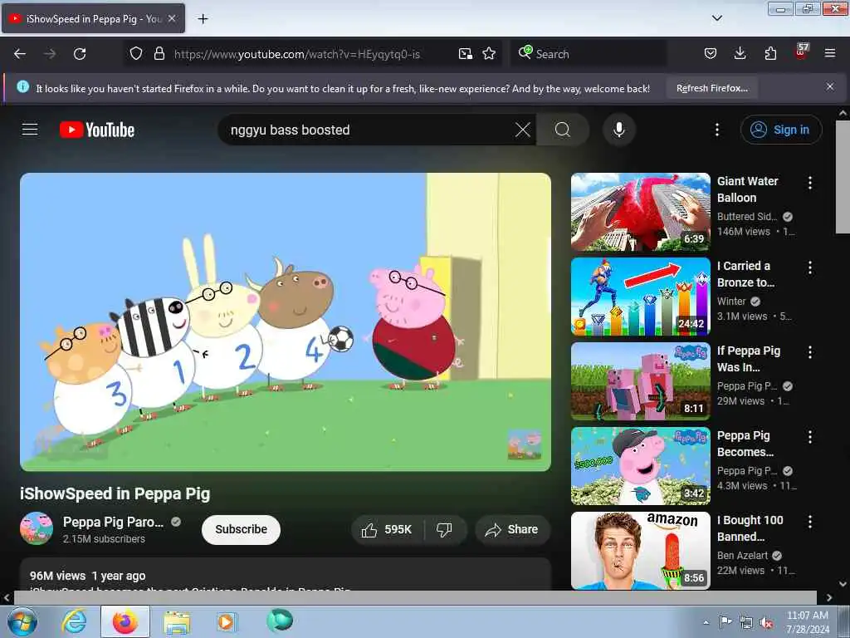The image size is (850, 638).
Task: Open the Minecraft Peppa Pig 8:11 thumbnail
Action: click(640, 380)
